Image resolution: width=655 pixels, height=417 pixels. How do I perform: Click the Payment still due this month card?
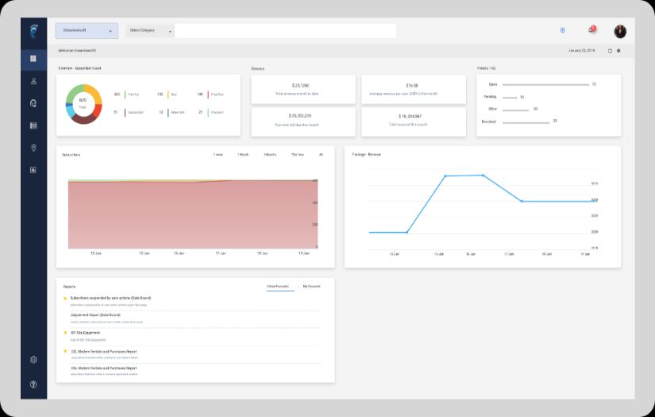[303, 122]
